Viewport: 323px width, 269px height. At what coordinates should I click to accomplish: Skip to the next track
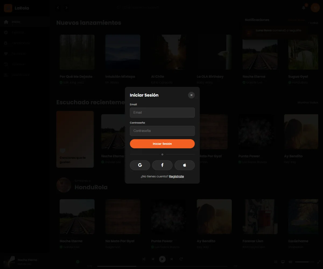point(172,259)
